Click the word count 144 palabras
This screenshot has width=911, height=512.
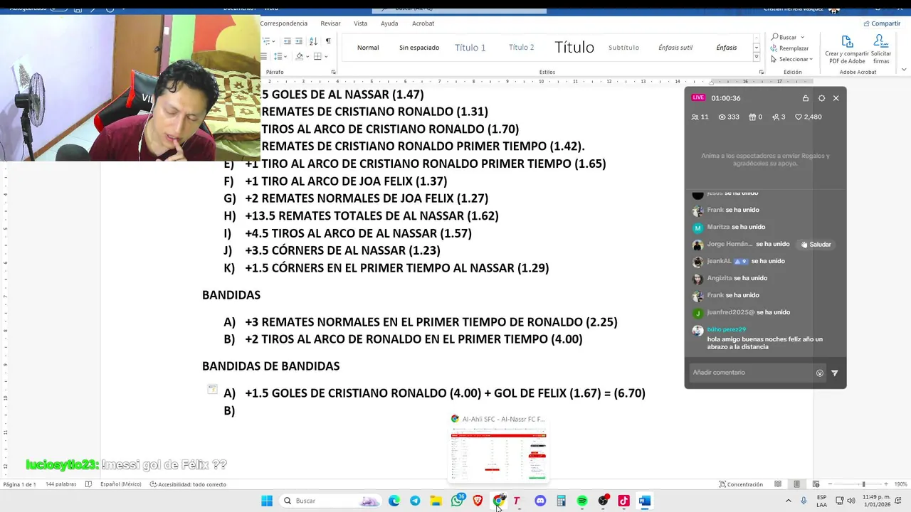click(60, 484)
